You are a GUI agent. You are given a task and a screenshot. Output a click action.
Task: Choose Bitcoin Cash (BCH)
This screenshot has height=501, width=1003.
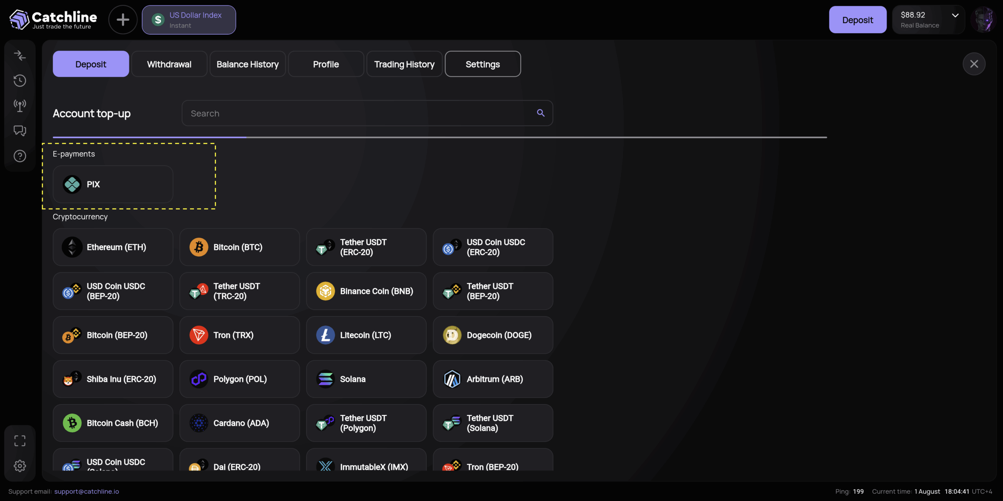coord(113,423)
